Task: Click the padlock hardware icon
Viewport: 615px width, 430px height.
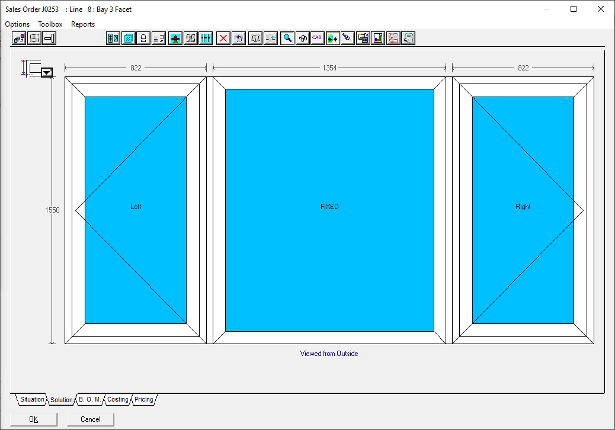Action: 143,38
